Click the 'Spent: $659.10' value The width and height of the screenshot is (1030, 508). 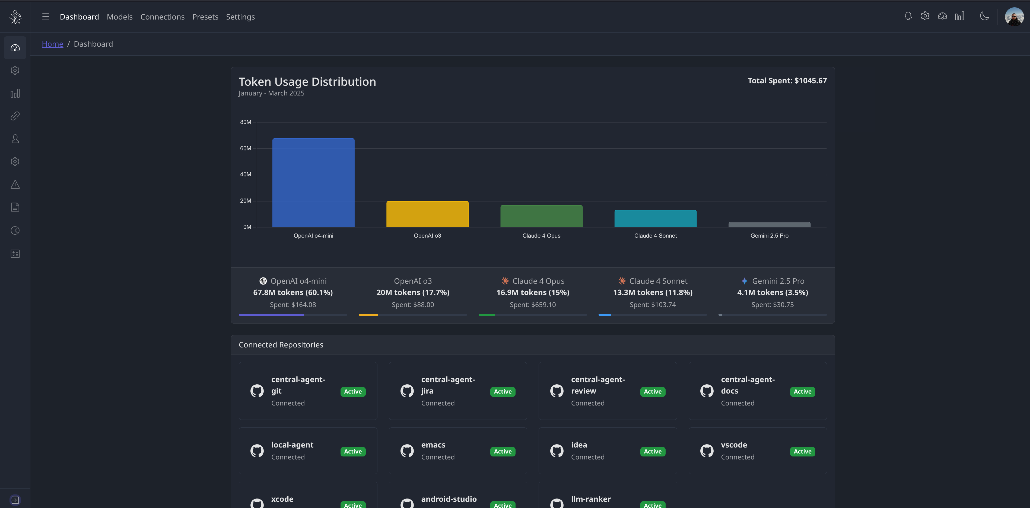(533, 305)
